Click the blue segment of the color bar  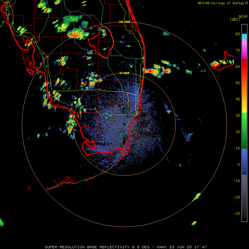pos(244,162)
